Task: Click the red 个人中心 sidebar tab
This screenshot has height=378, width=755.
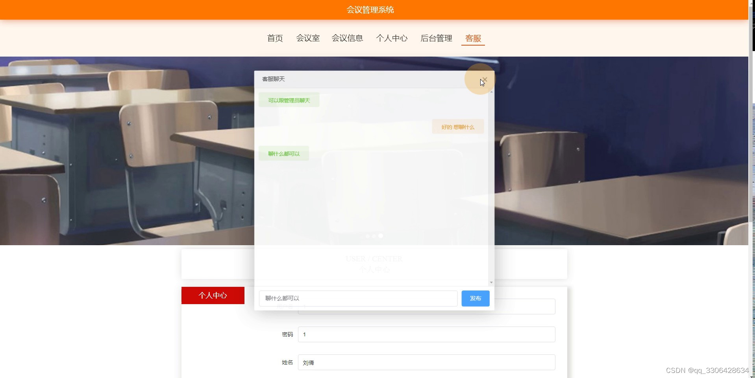Action: pos(213,295)
